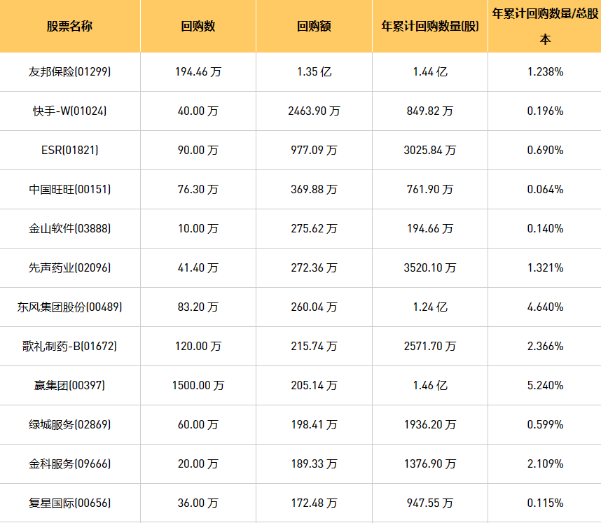Open the 金山软件(03888) stock entry

70,228
